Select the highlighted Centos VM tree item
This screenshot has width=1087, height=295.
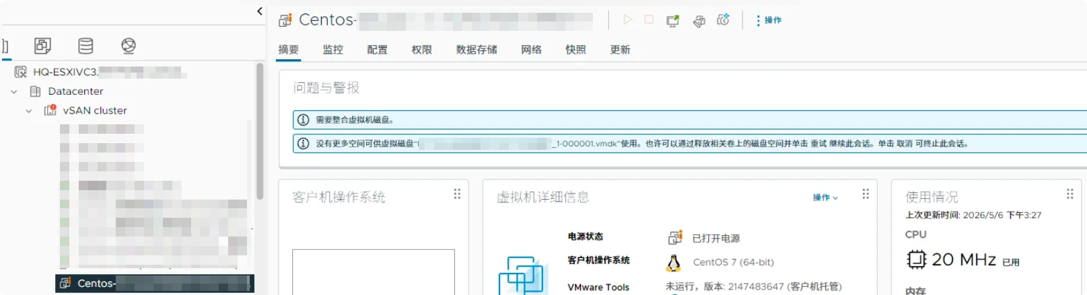(155, 283)
